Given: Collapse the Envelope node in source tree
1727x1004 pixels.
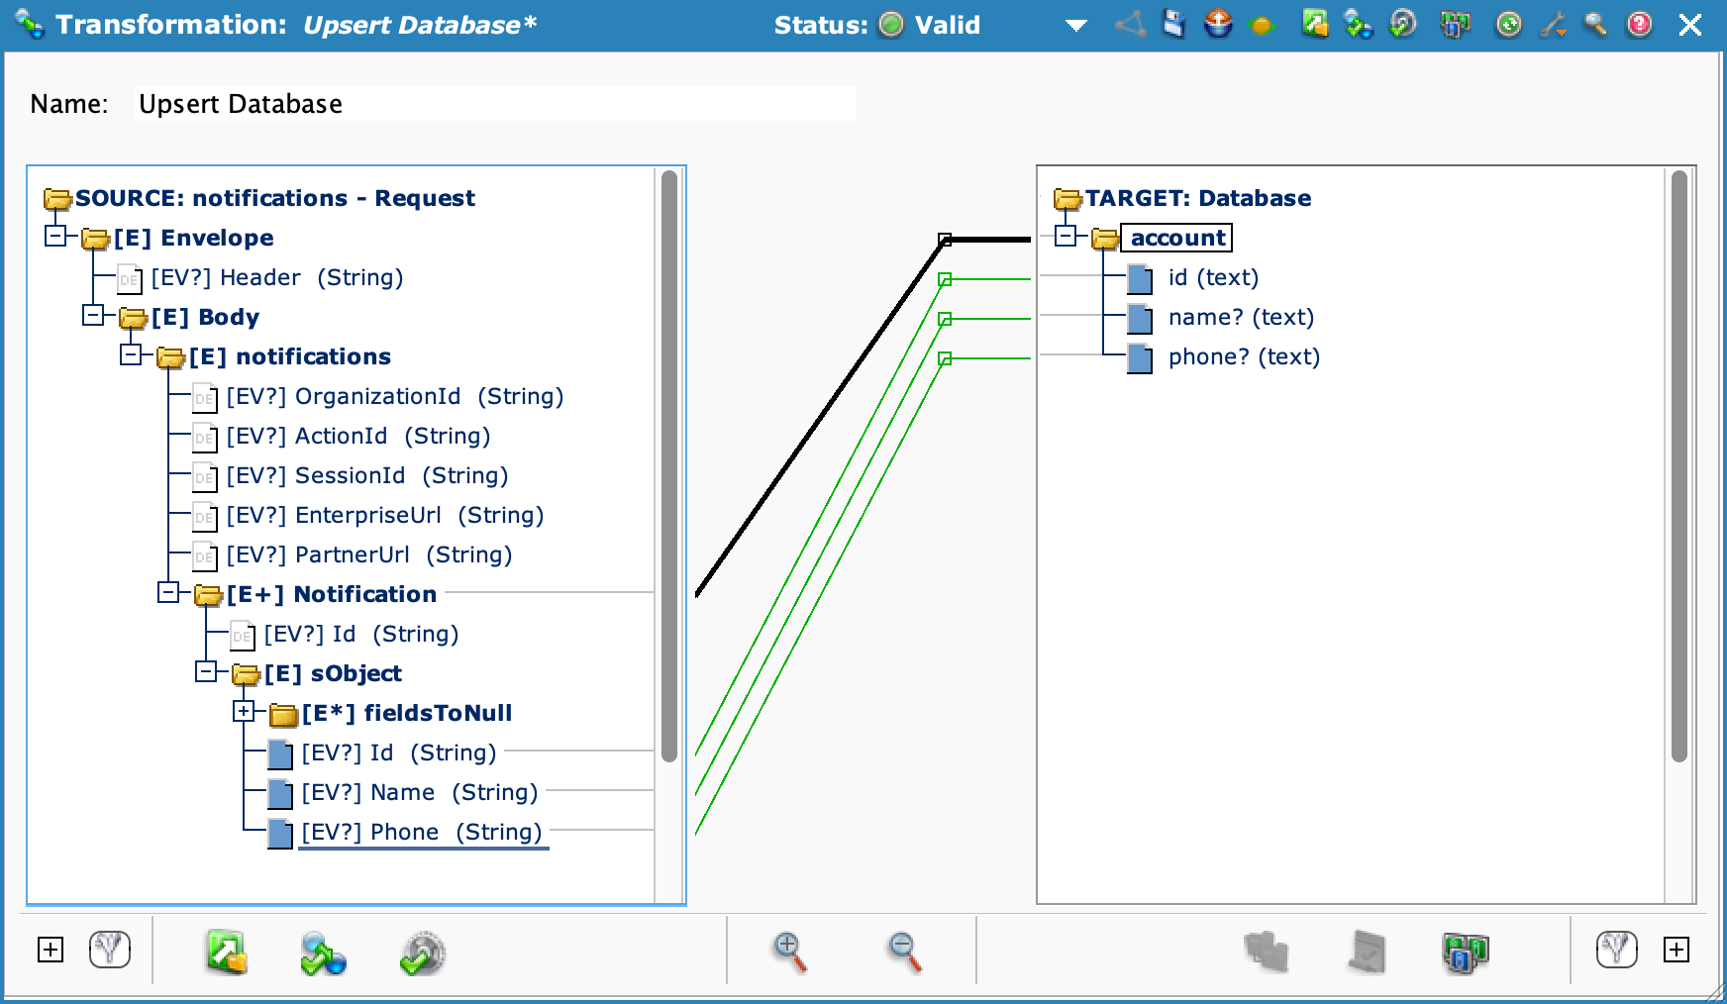Looking at the screenshot, I should 56,237.
